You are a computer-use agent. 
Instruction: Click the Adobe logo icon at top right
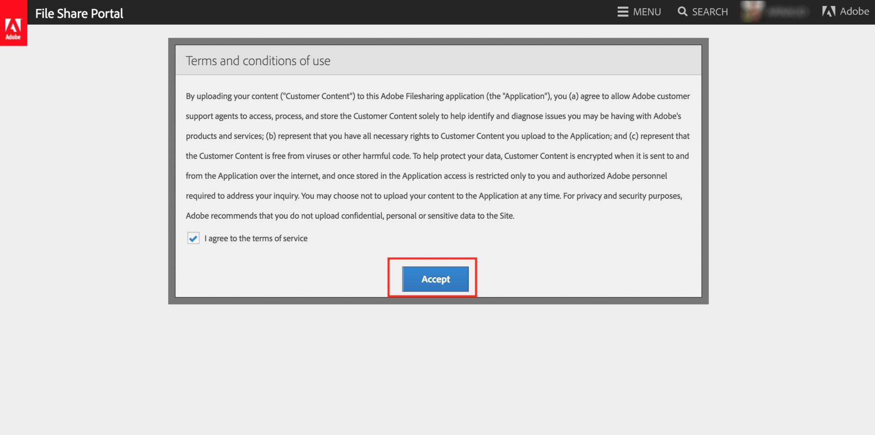pos(829,12)
